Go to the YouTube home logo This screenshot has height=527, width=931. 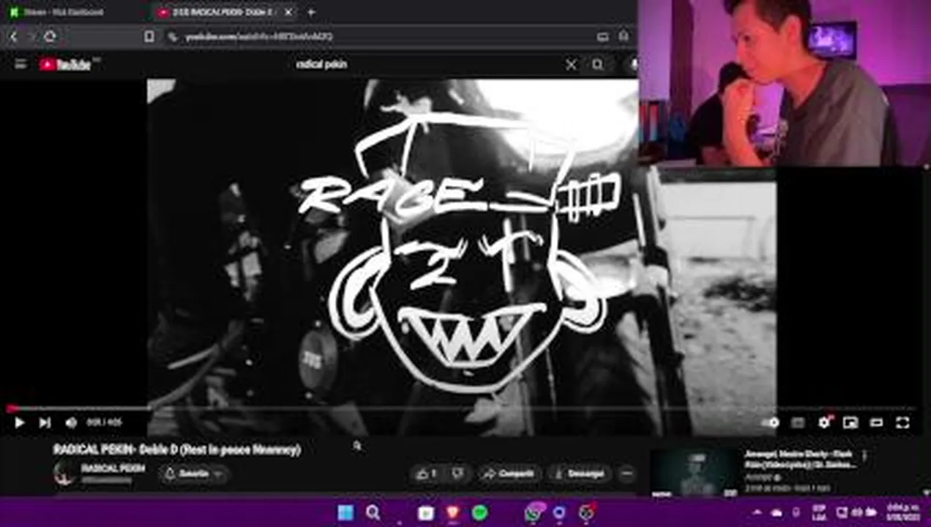tap(65, 64)
